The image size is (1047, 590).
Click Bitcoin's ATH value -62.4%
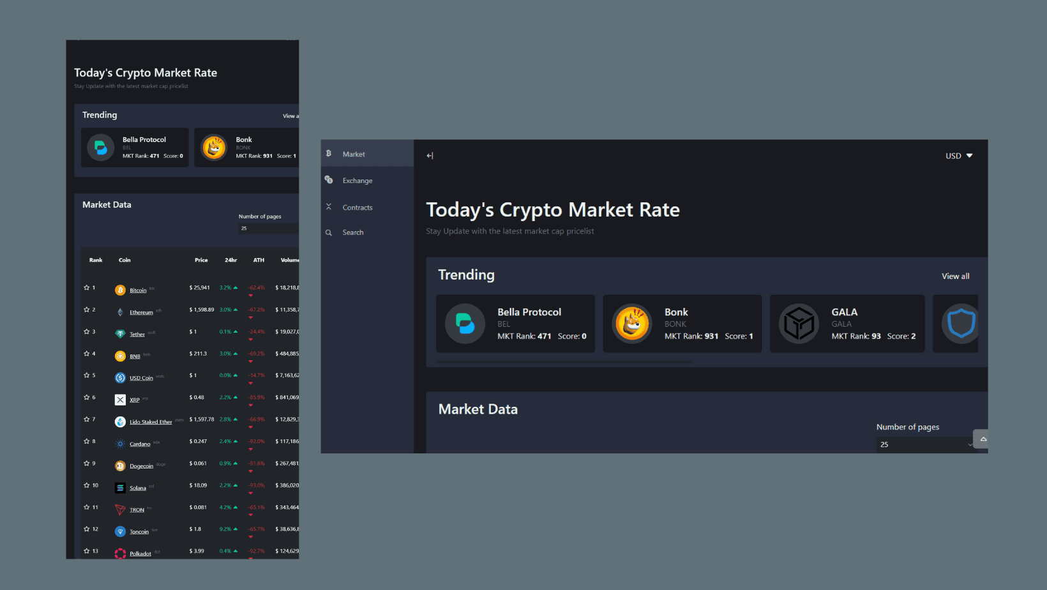tap(256, 288)
